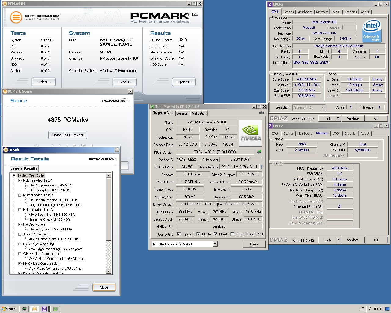Toggle the PhysX checkbox

[215, 234]
